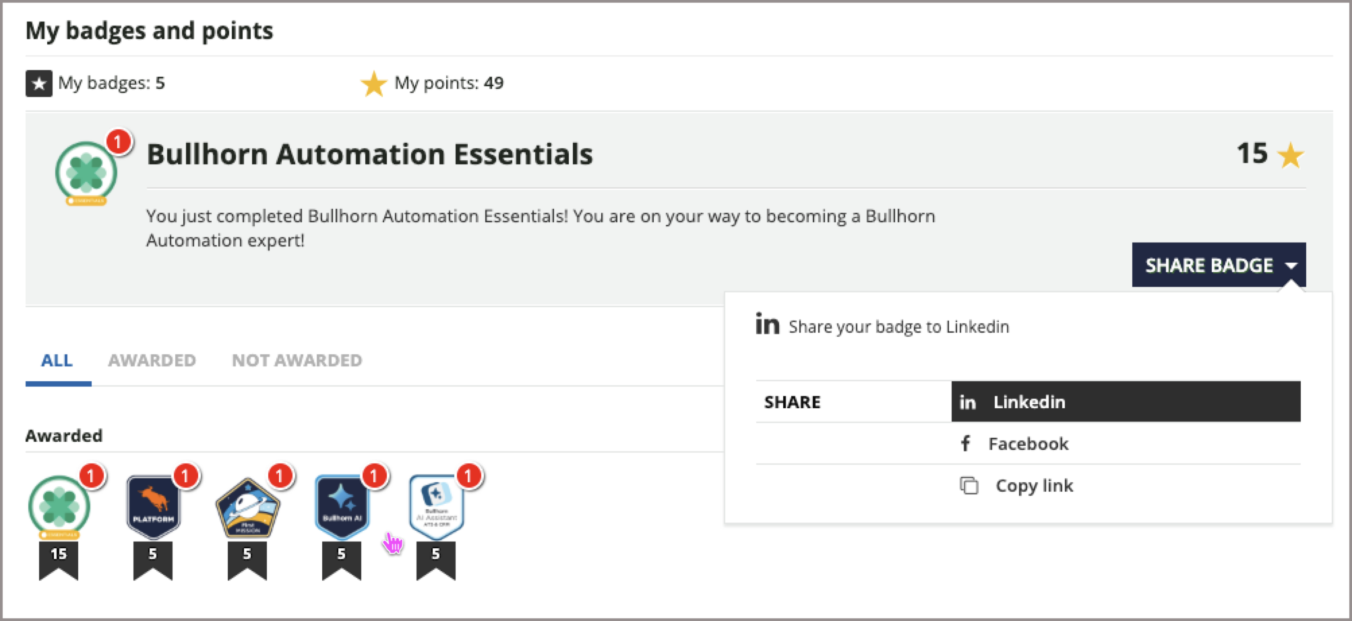This screenshot has width=1352, height=621.
Task: Click the 'Awarded' section heading
Action: [64, 436]
